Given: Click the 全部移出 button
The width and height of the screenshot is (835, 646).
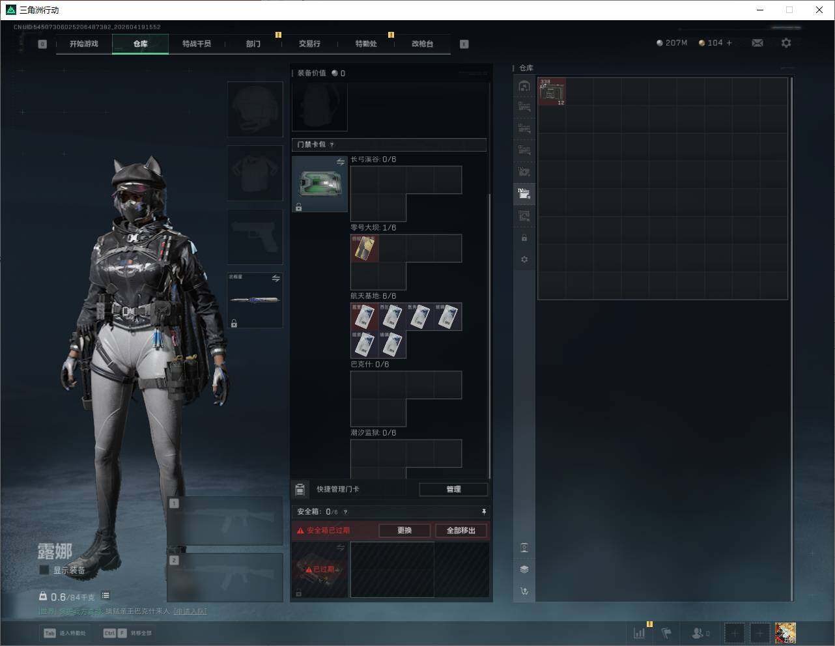Looking at the screenshot, I should click(x=460, y=530).
